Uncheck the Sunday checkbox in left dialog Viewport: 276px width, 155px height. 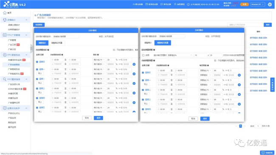pos(37,62)
